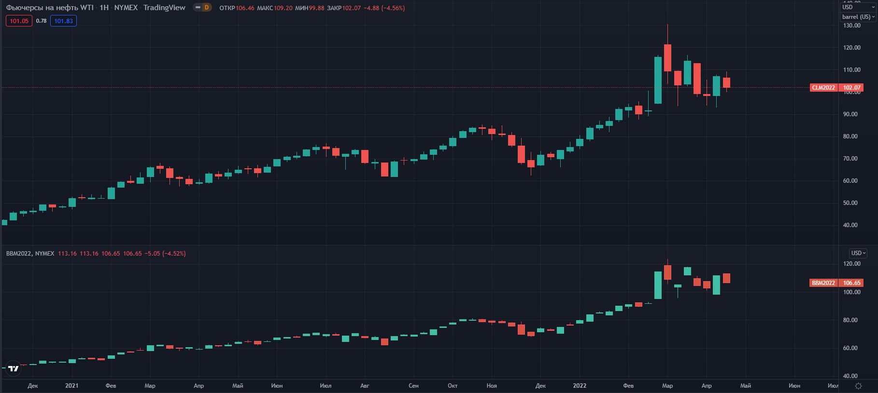The height and width of the screenshot is (393, 878).
Task: Click the 'Авг' time axis label
Action: [365, 386]
